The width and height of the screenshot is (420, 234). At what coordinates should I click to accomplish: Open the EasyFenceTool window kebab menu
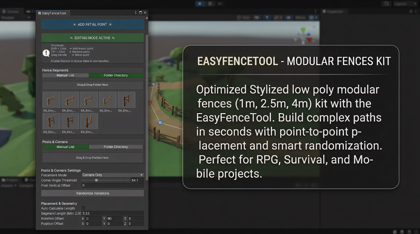(x=136, y=13)
